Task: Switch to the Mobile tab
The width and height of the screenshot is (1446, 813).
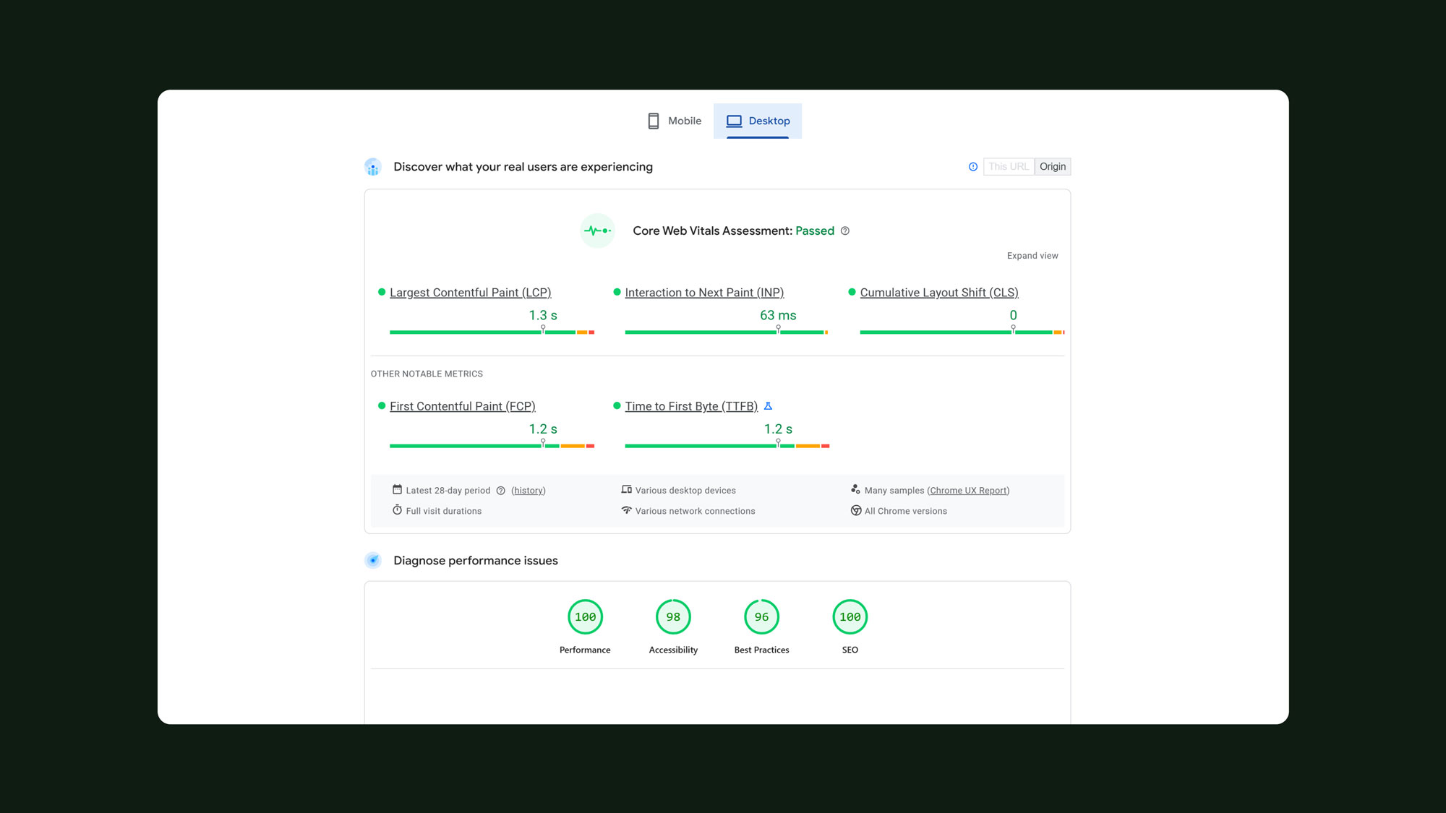Action: [x=674, y=121]
